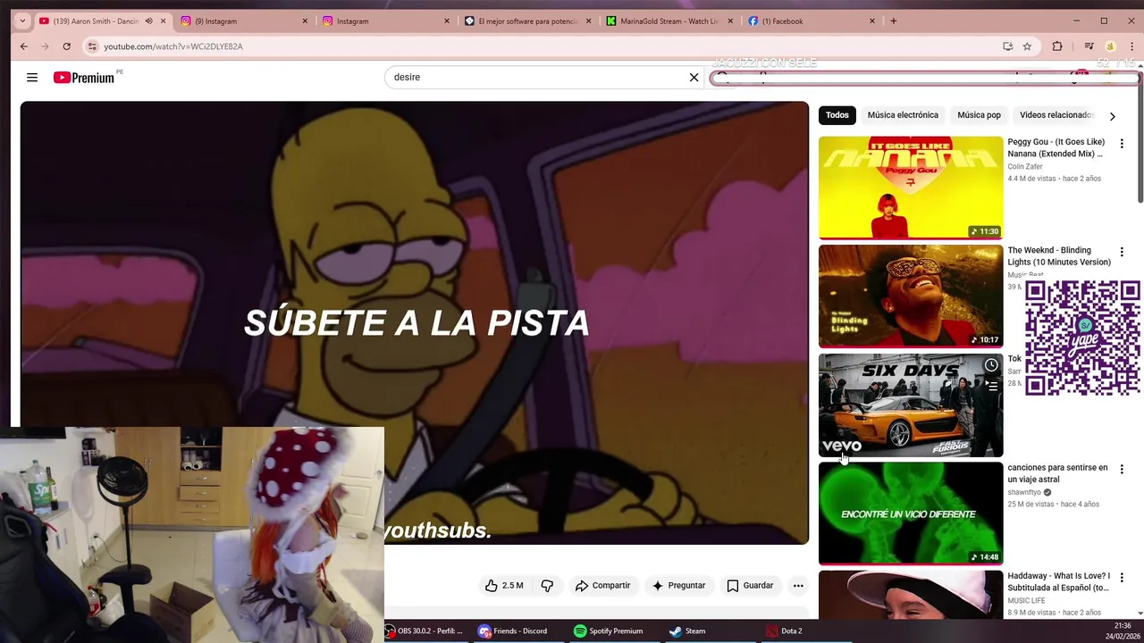Open Haddaway What Is Love title
Viewport: 1144px width, 643px height.
click(x=1058, y=582)
